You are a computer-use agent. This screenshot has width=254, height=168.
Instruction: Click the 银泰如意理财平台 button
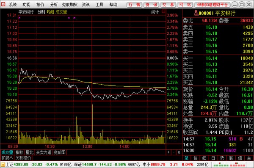coord(213,5)
